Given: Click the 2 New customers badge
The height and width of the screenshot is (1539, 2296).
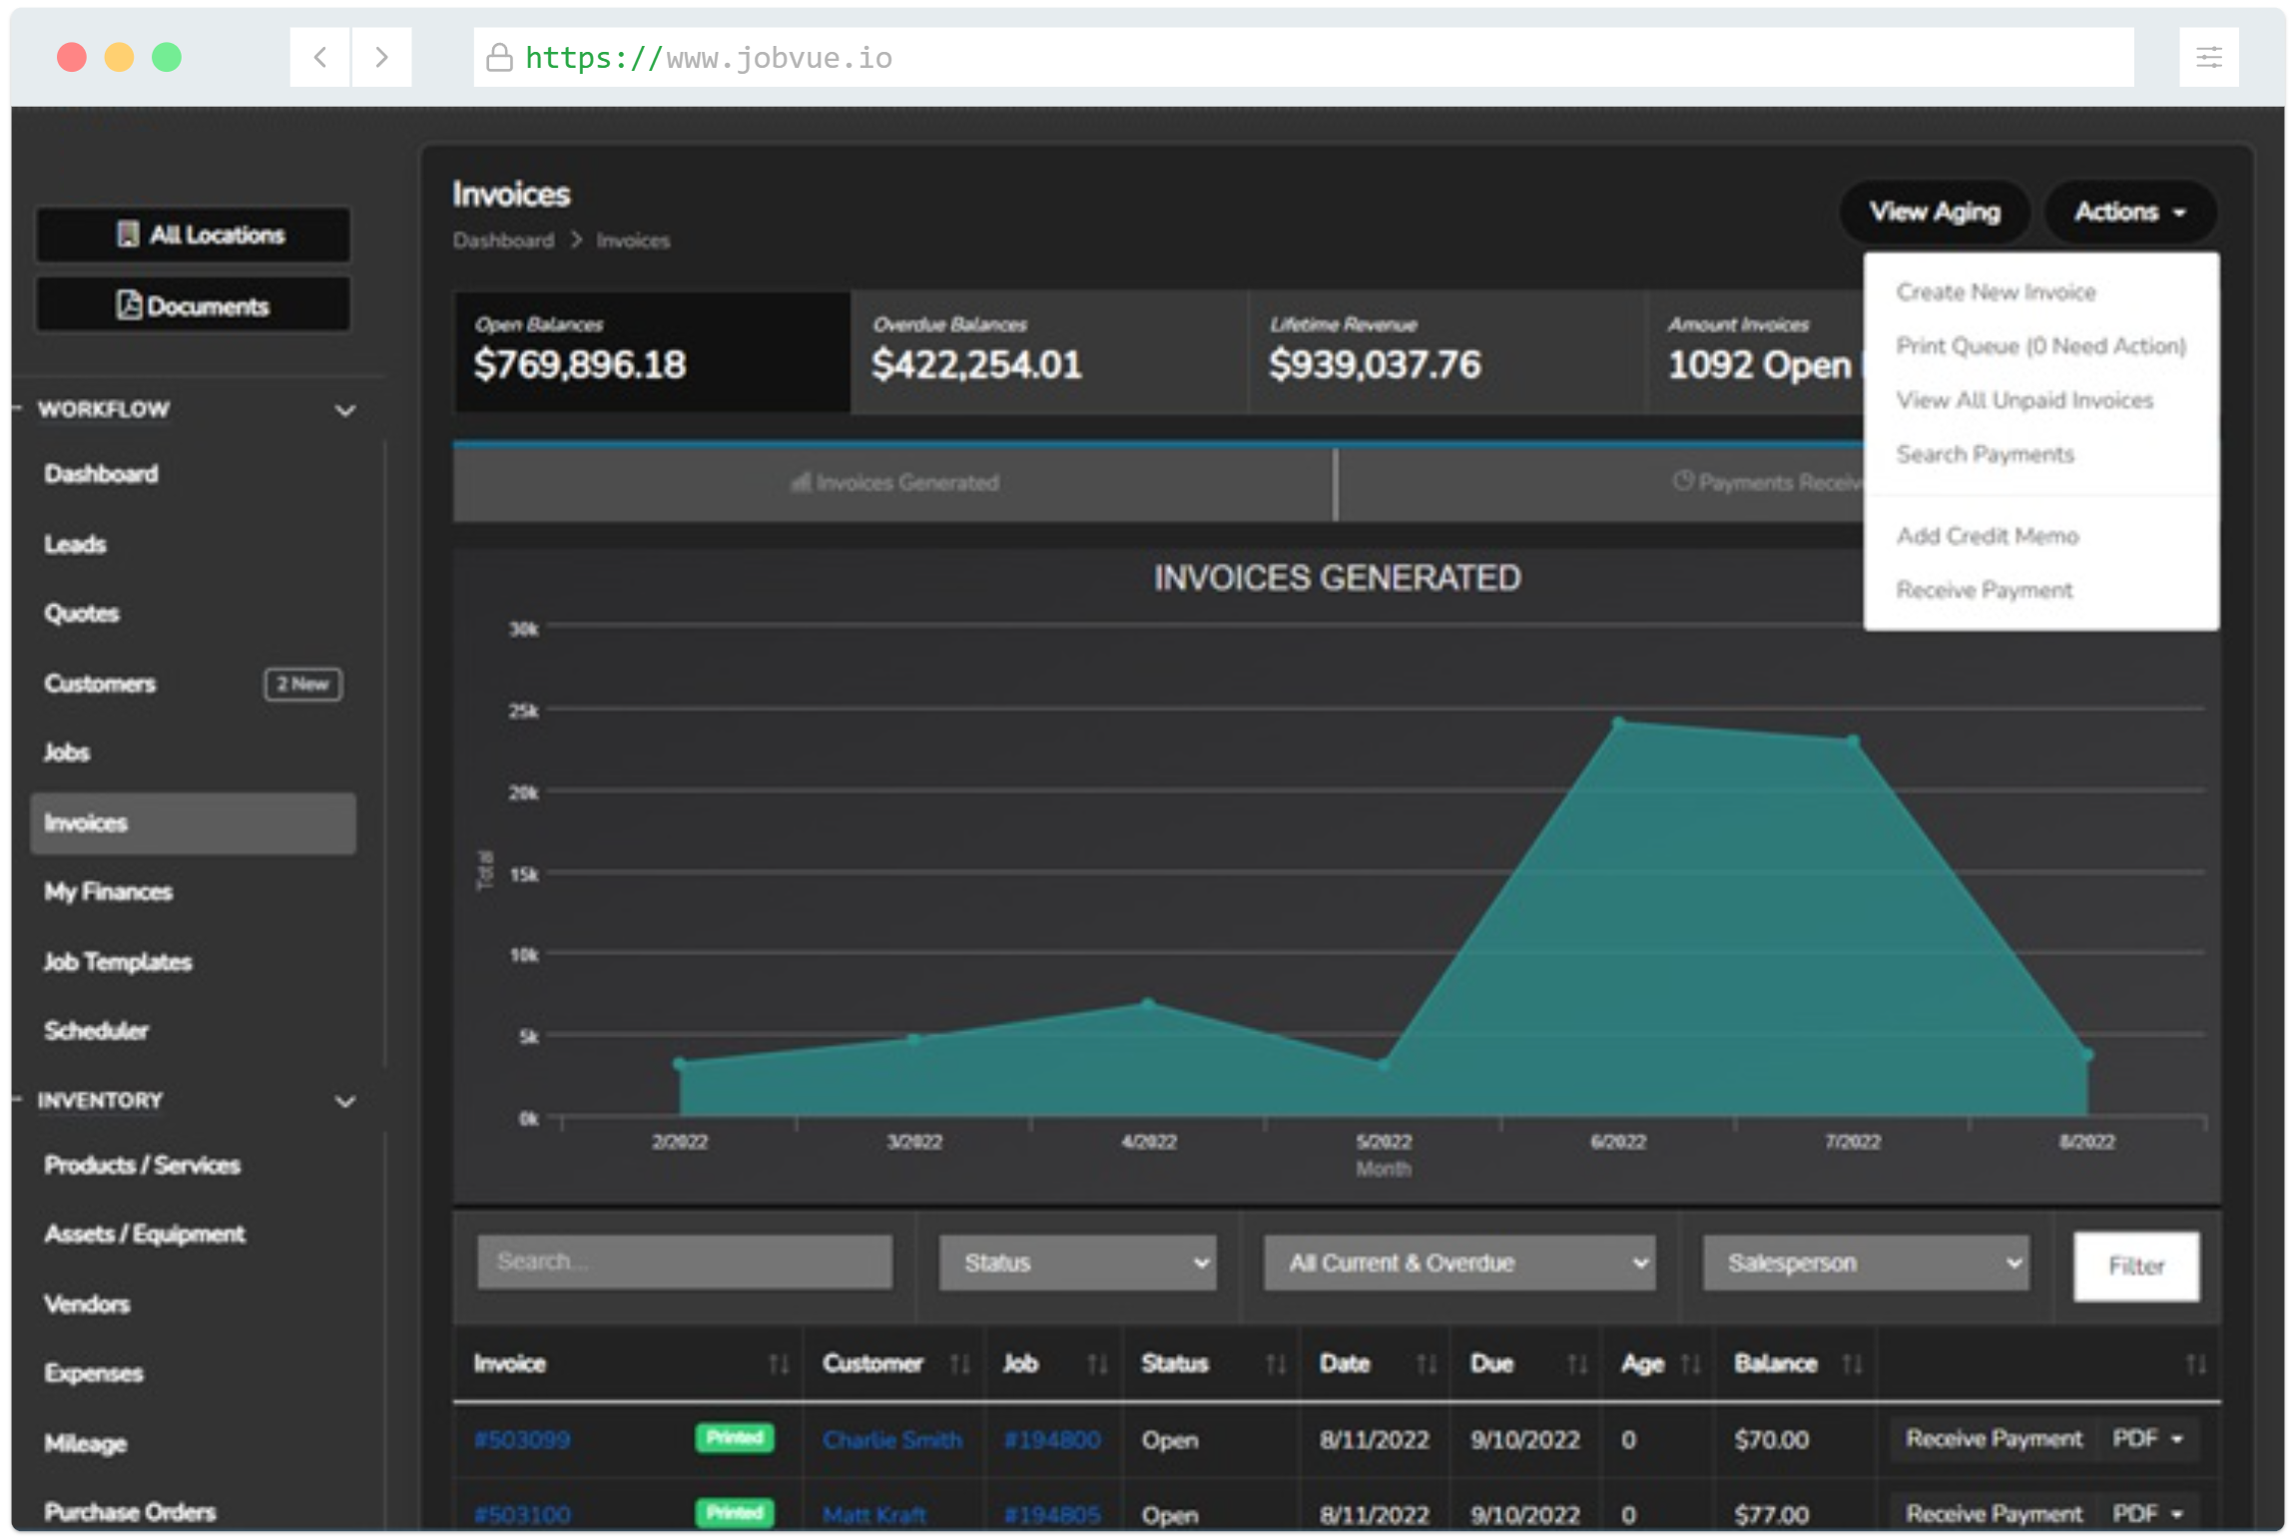Looking at the screenshot, I should pyautogui.click(x=302, y=684).
